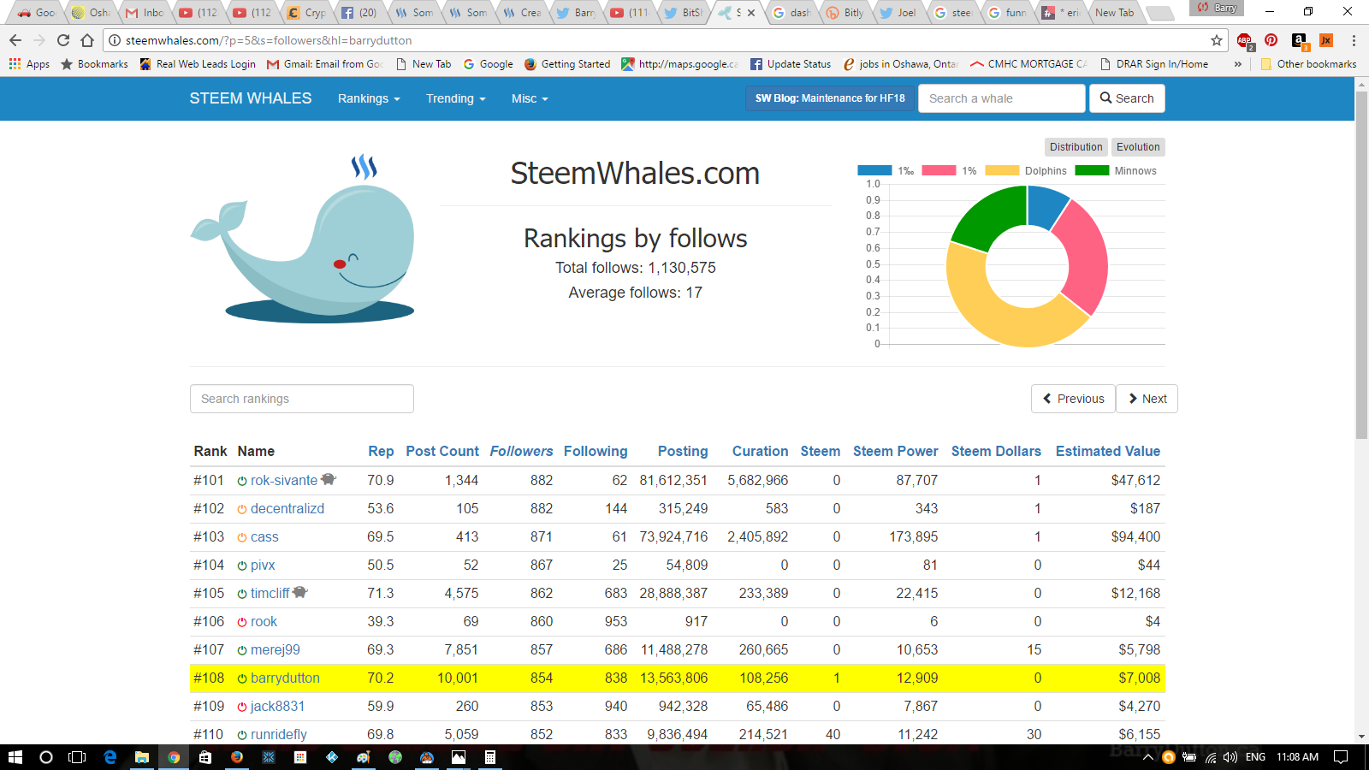
Task: Go to Previous rankings page
Action: pos(1073,399)
